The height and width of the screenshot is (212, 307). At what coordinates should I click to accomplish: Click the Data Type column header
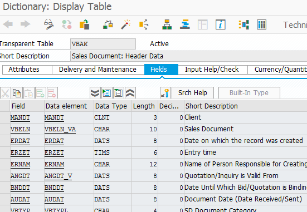click(113, 106)
